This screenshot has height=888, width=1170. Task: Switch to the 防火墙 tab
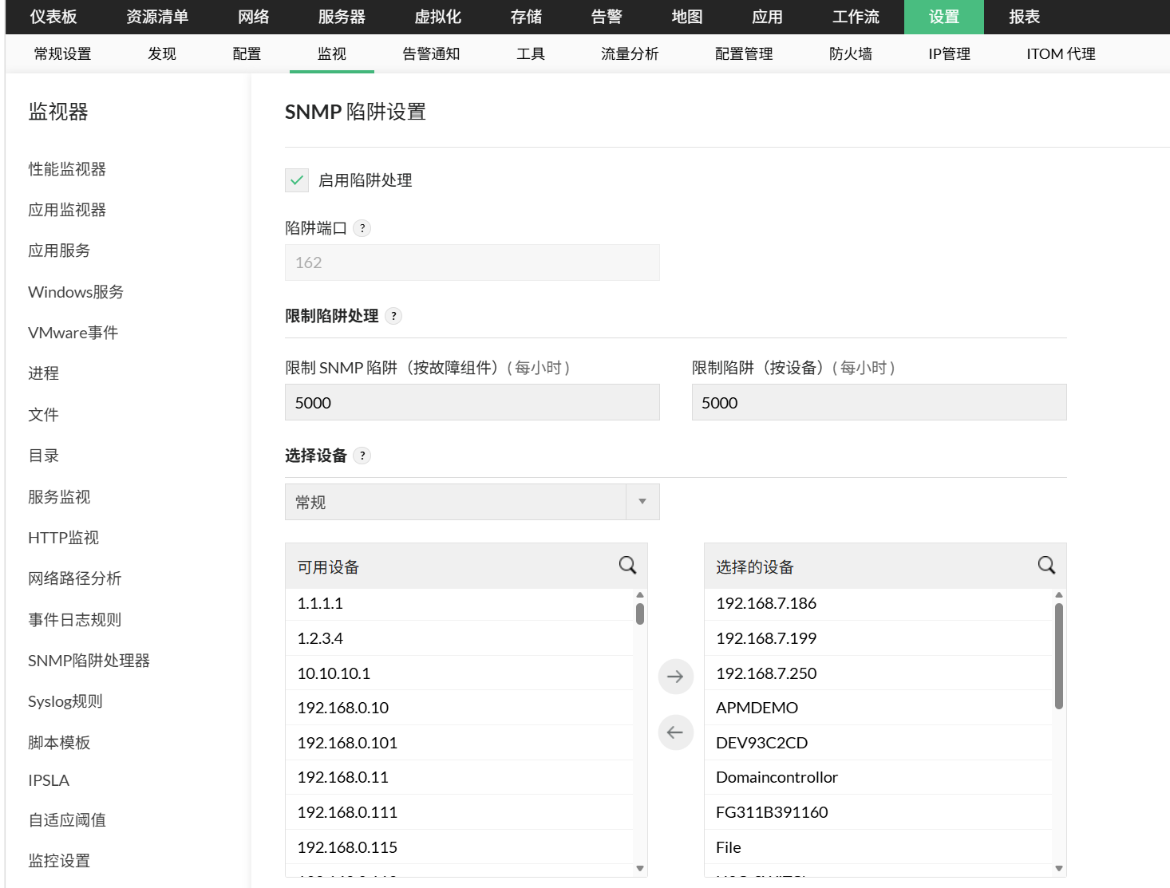(x=851, y=53)
